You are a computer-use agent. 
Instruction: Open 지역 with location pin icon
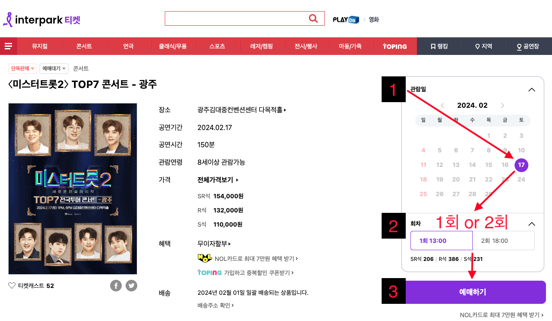(484, 46)
